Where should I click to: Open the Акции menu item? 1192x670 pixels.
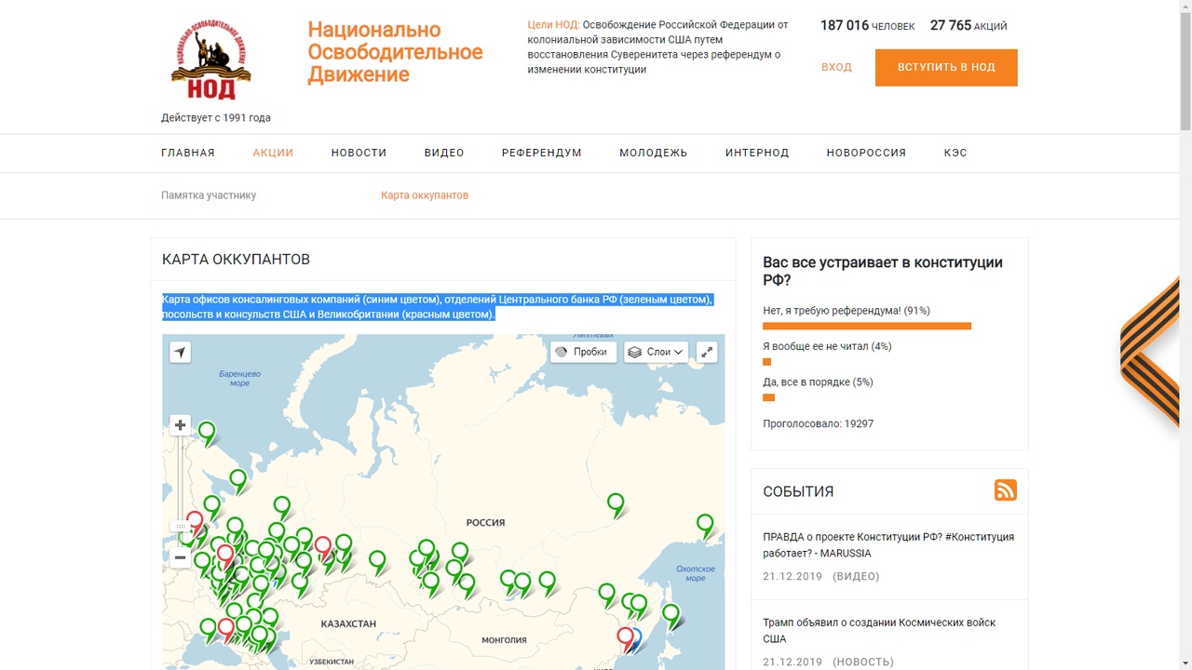pos(273,153)
